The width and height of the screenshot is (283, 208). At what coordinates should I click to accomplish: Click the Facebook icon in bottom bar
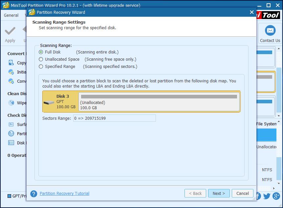tap(258, 196)
